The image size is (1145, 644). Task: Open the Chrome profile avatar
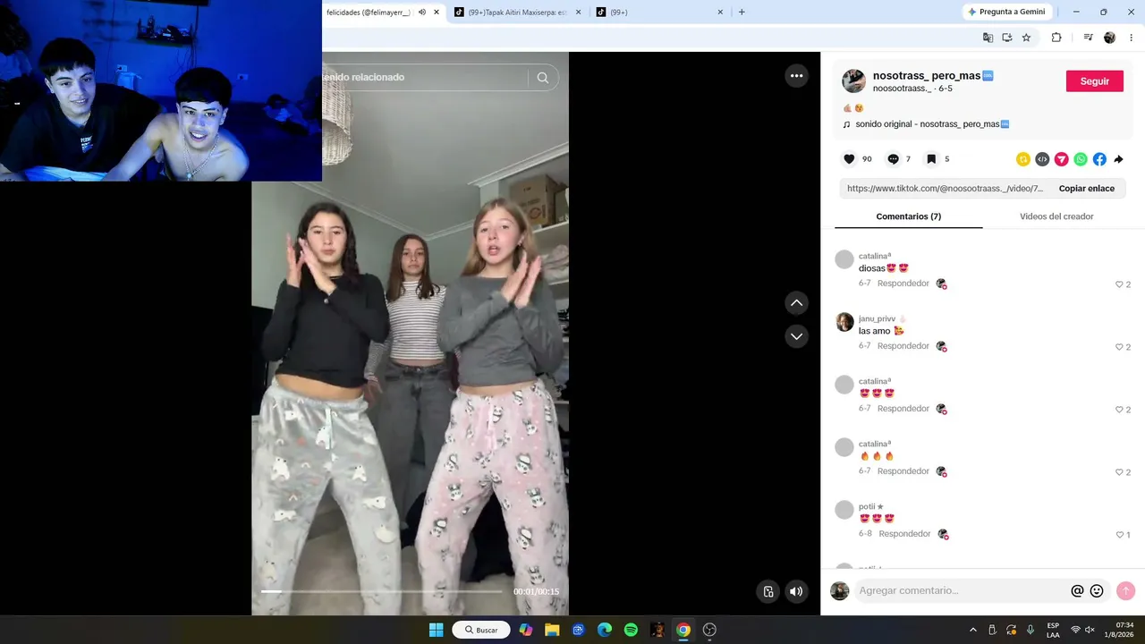1109,38
